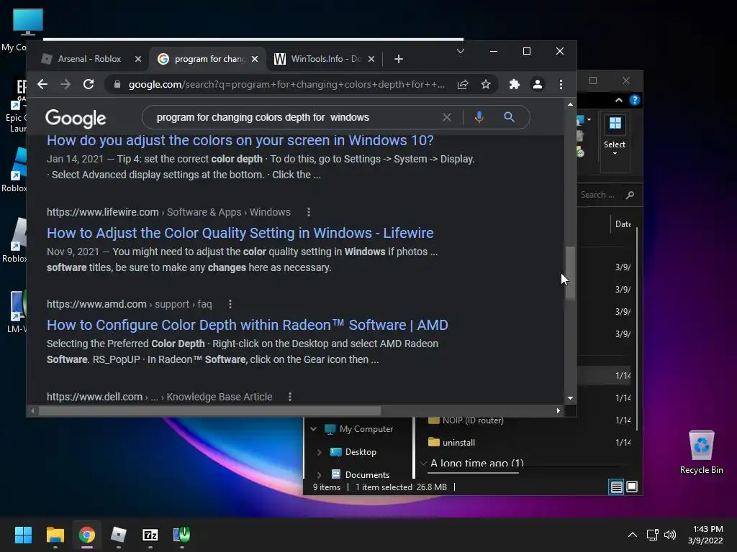Bookmark this page with star icon

486,85
